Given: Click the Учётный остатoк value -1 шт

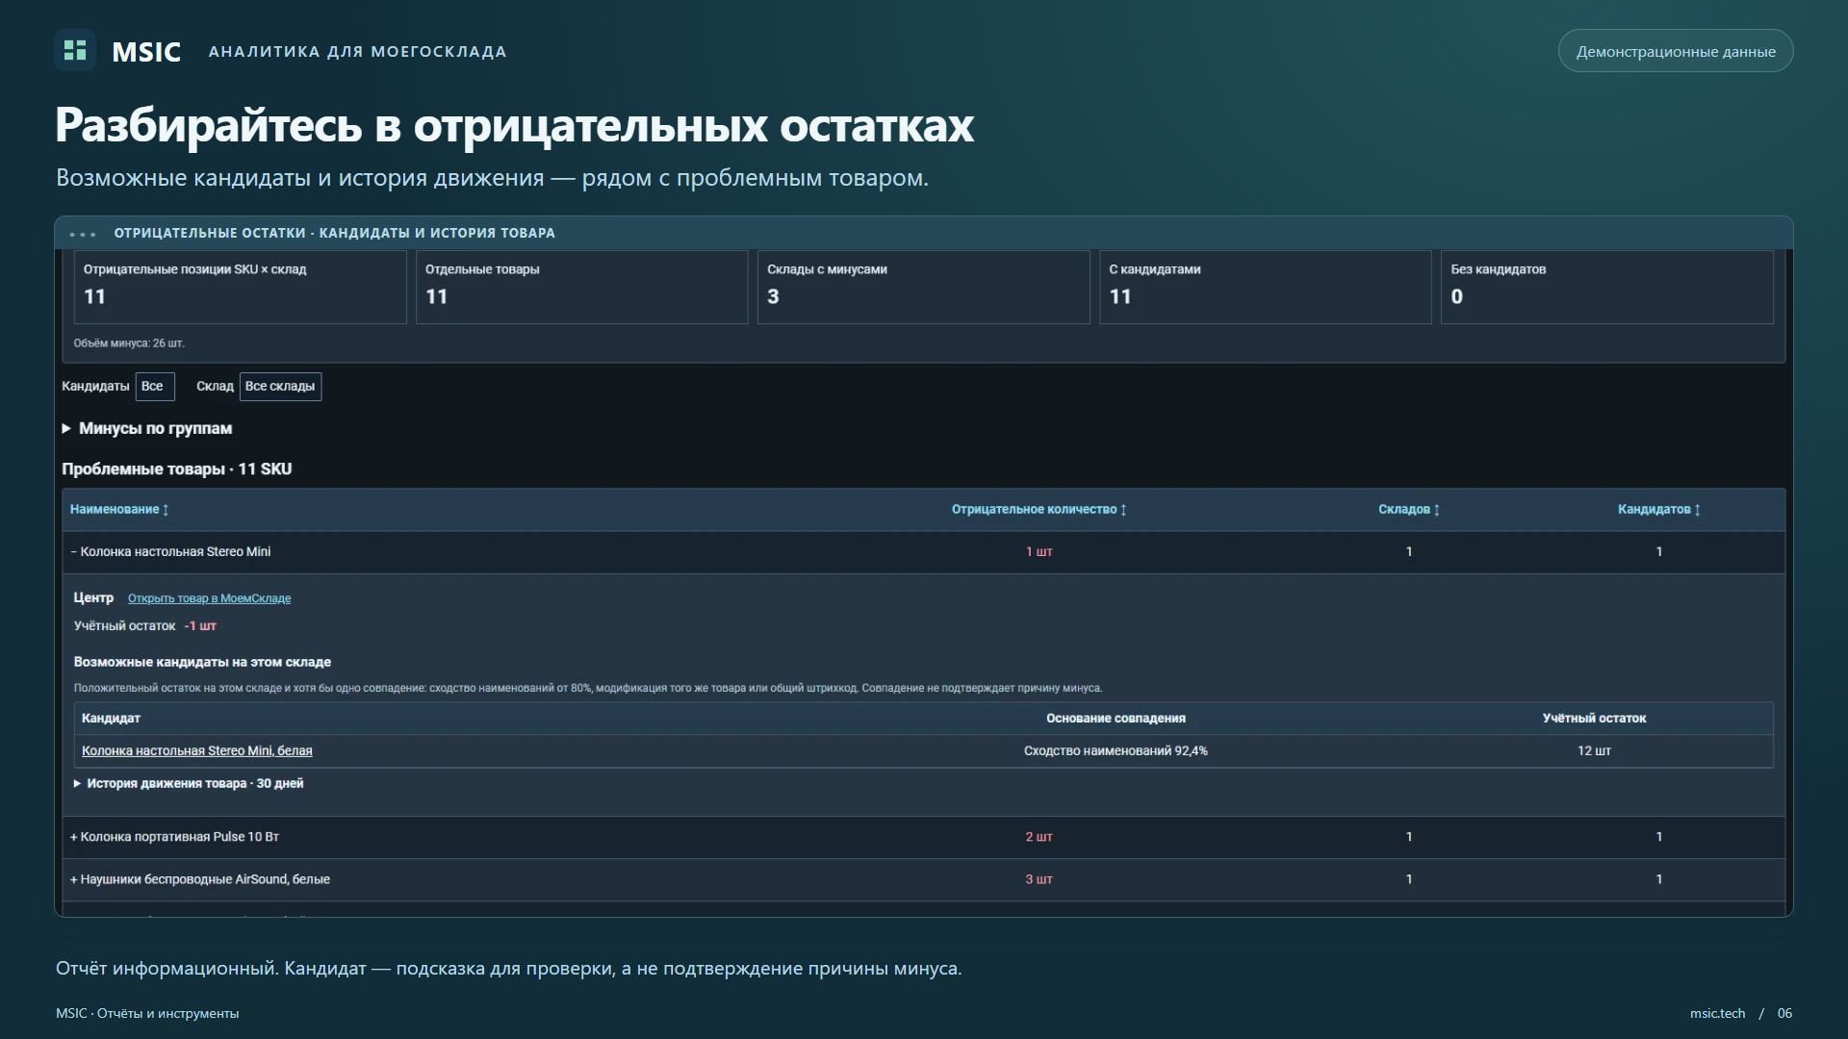Looking at the screenshot, I should tap(200, 625).
